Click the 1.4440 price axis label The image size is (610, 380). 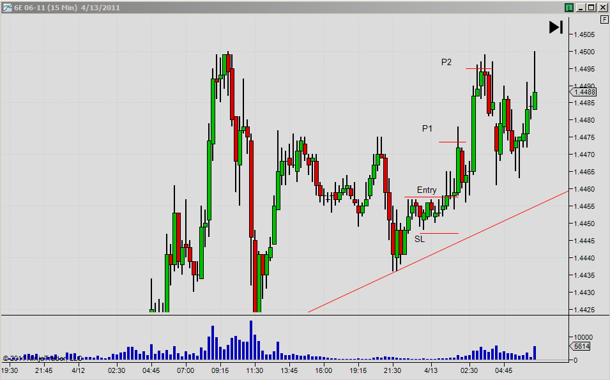click(584, 258)
